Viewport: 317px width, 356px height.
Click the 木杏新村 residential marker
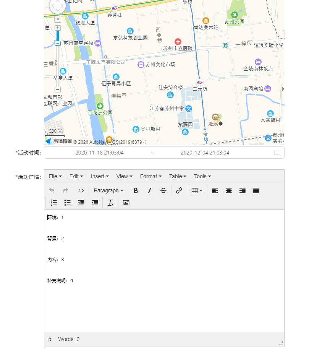point(270,114)
